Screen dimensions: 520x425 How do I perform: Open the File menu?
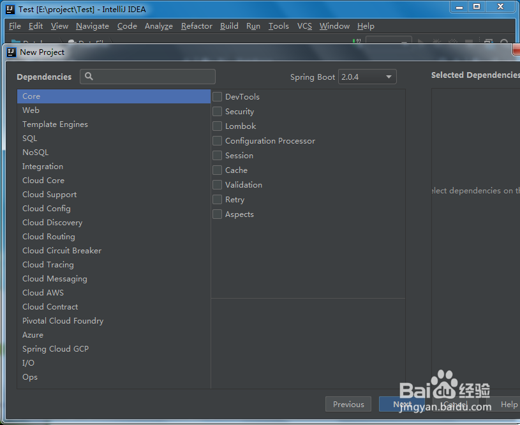tap(15, 26)
